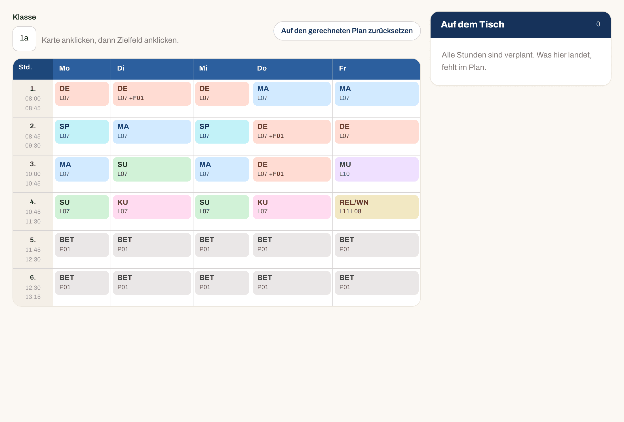Select the REL/WN L11 L08 card
This screenshot has width=624, height=422.
pyautogui.click(x=377, y=207)
